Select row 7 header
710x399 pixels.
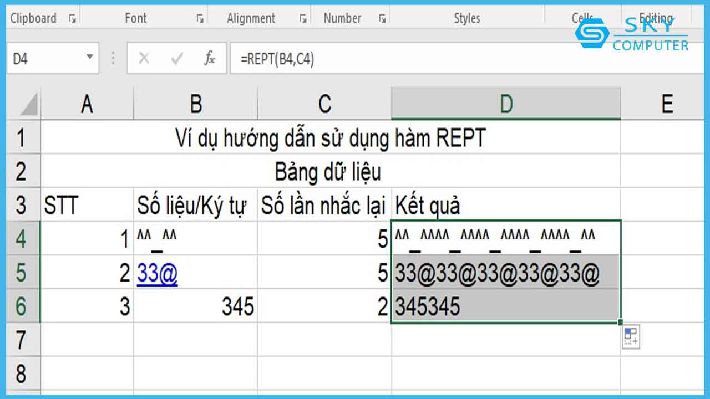point(24,340)
